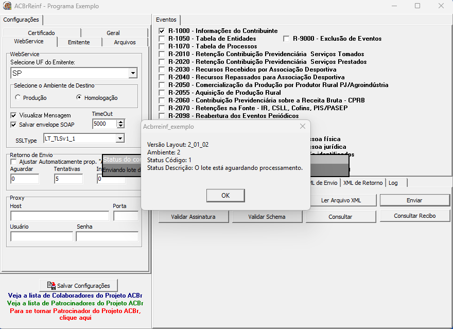This screenshot has height=329, width=453.
Task: Click 'Para se tornar Patrocinador' link
Action: [75, 314]
